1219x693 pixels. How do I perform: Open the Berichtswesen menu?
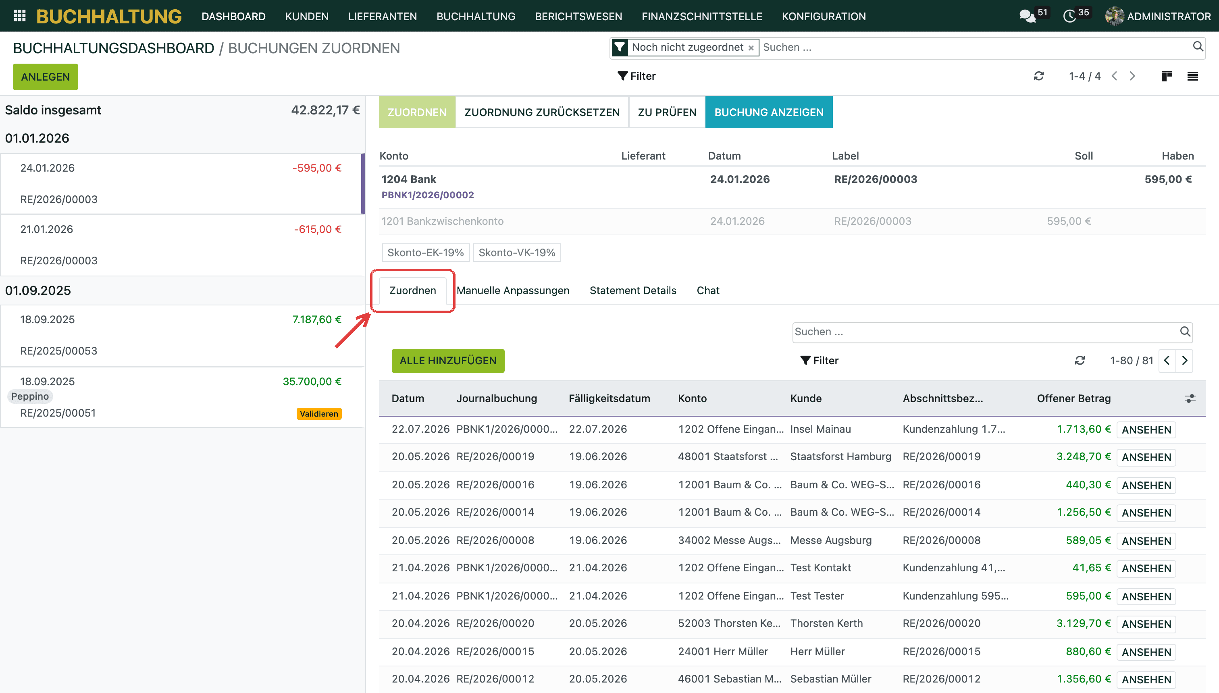pos(578,16)
